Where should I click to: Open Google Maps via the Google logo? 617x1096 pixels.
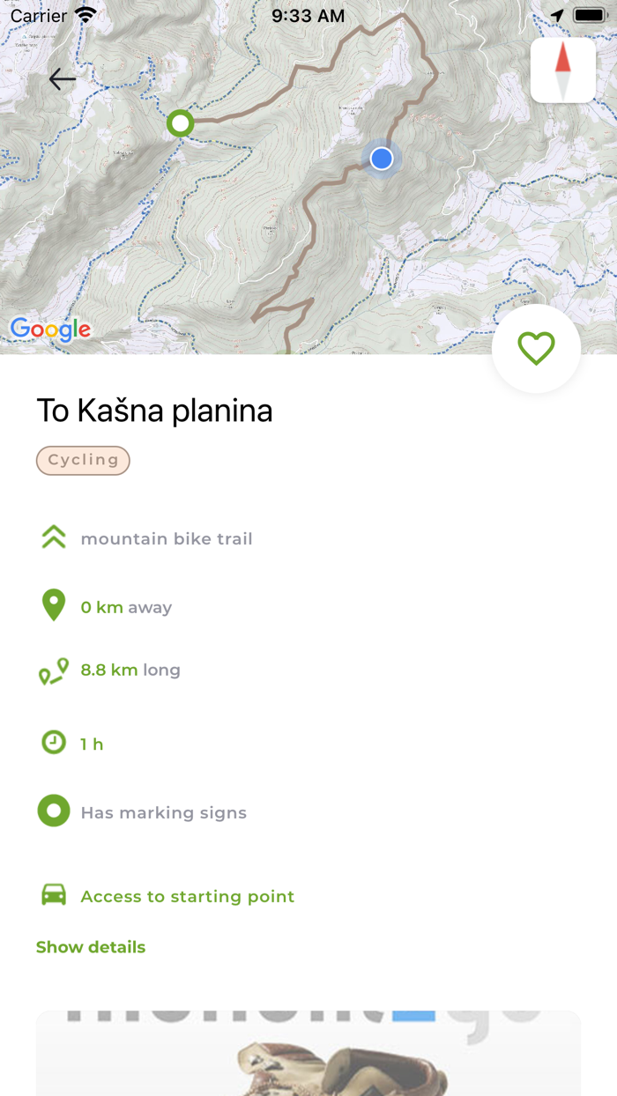click(x=50, y=330)
